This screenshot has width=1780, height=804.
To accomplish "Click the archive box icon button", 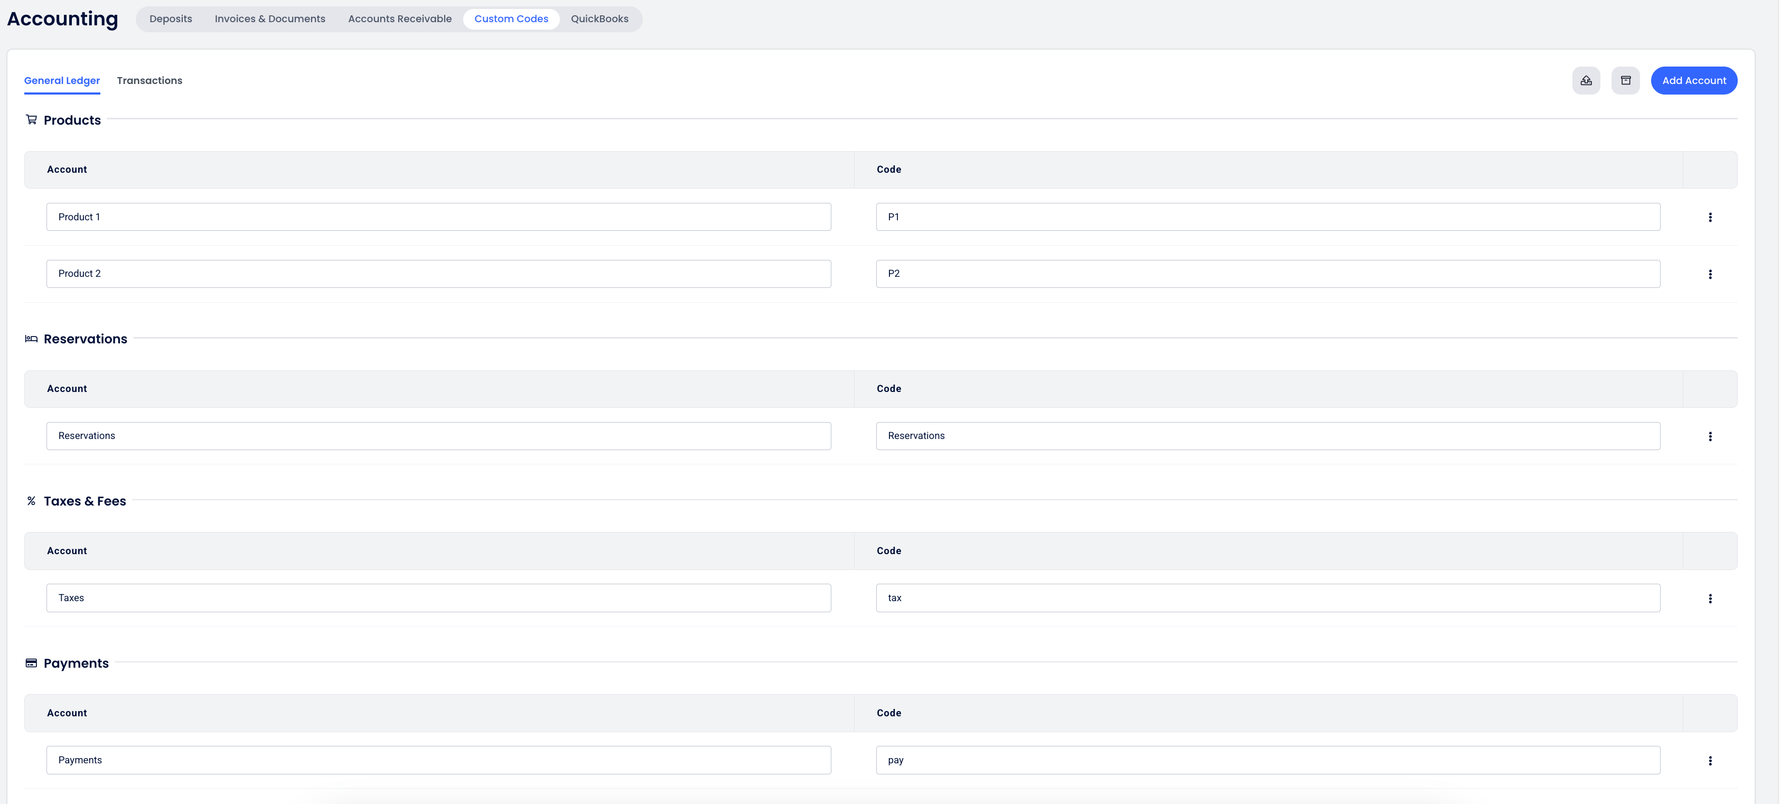I will click(x=1625, y=81).
